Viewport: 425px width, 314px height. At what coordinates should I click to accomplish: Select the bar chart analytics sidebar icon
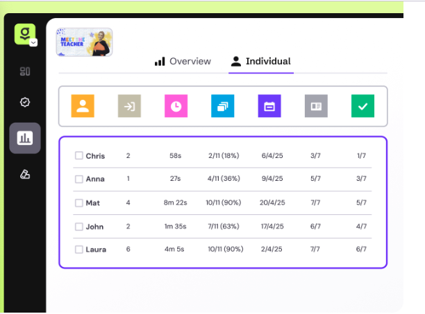click(25, 138)
